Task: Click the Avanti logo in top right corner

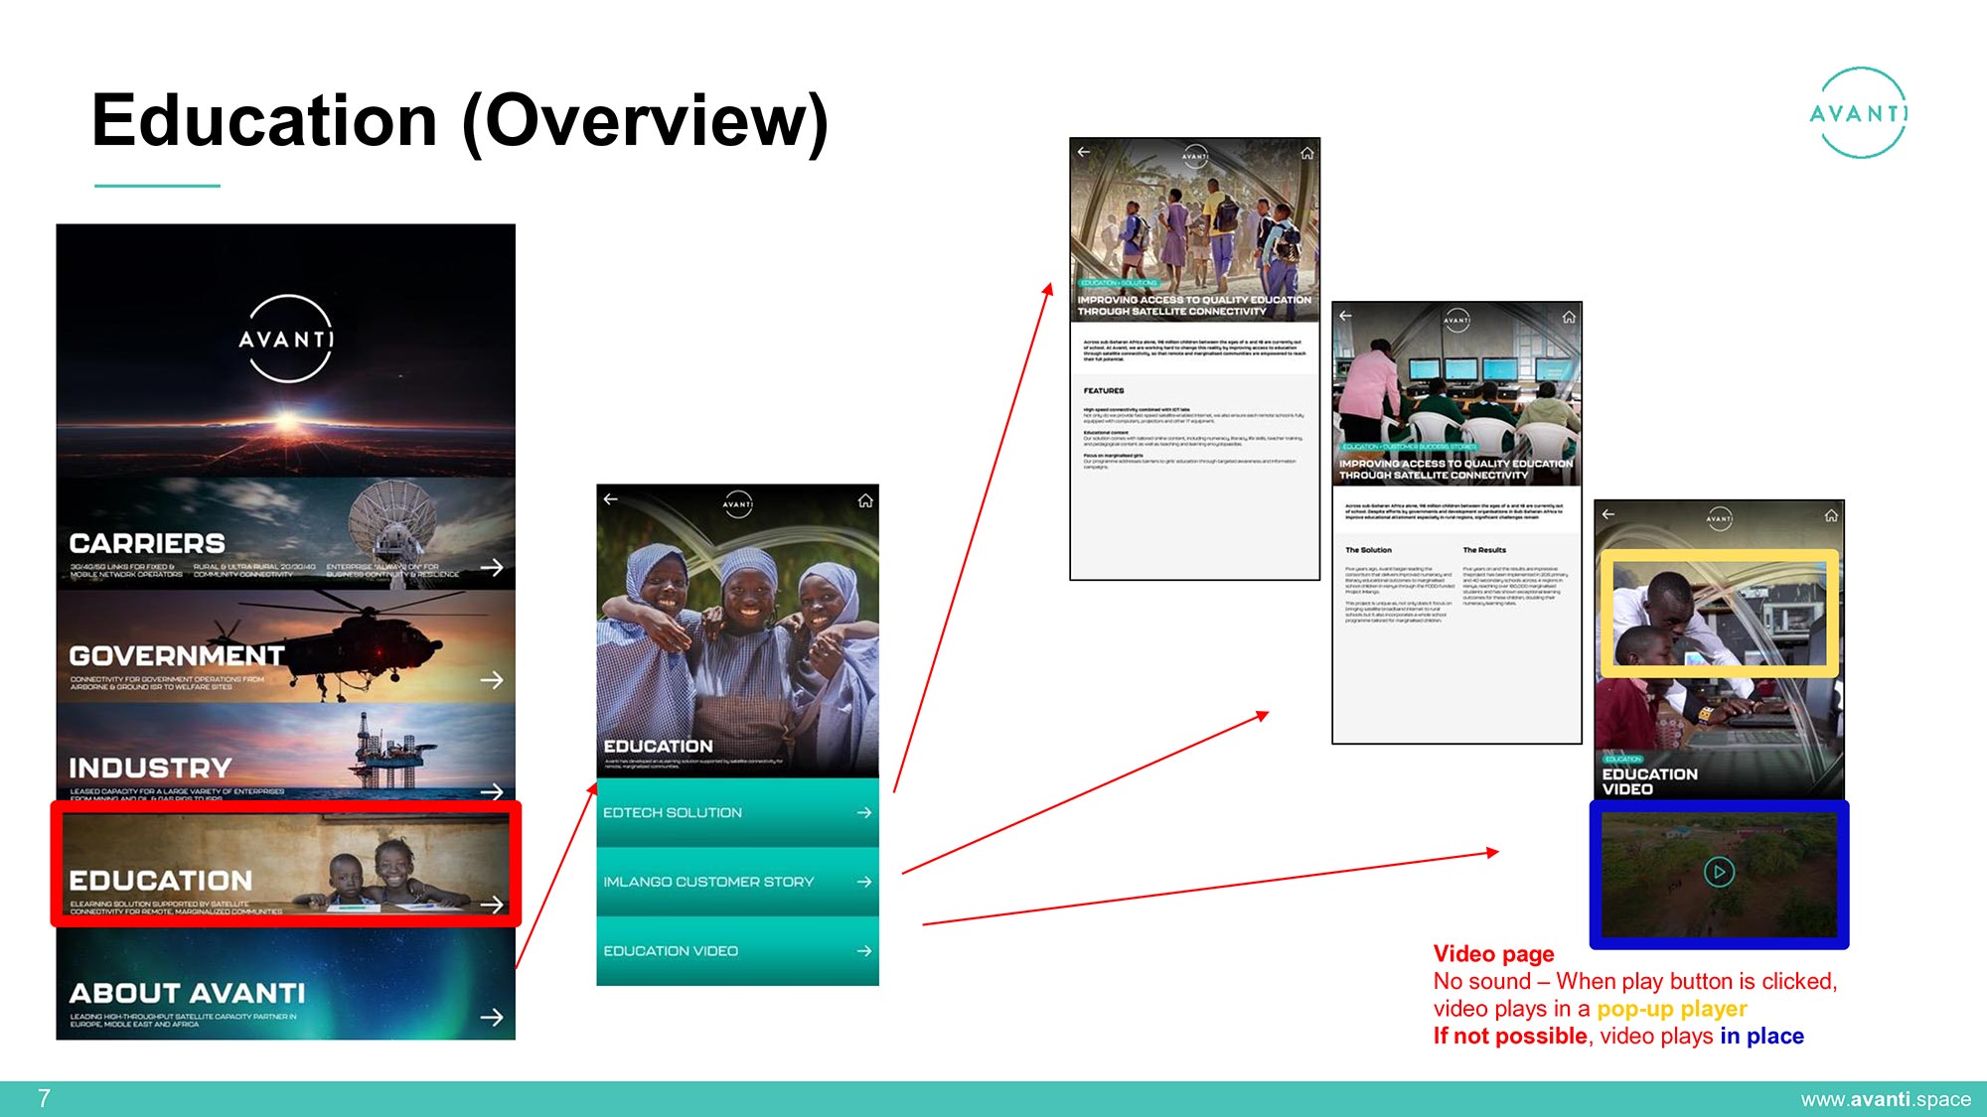Action: coord(1858,113)
